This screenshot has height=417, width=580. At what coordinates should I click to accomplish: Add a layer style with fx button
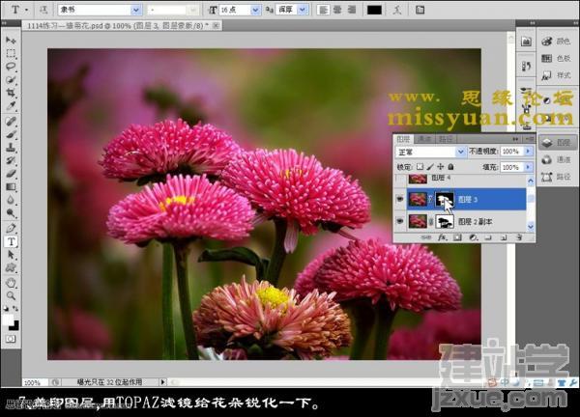[x=442, y=237]
